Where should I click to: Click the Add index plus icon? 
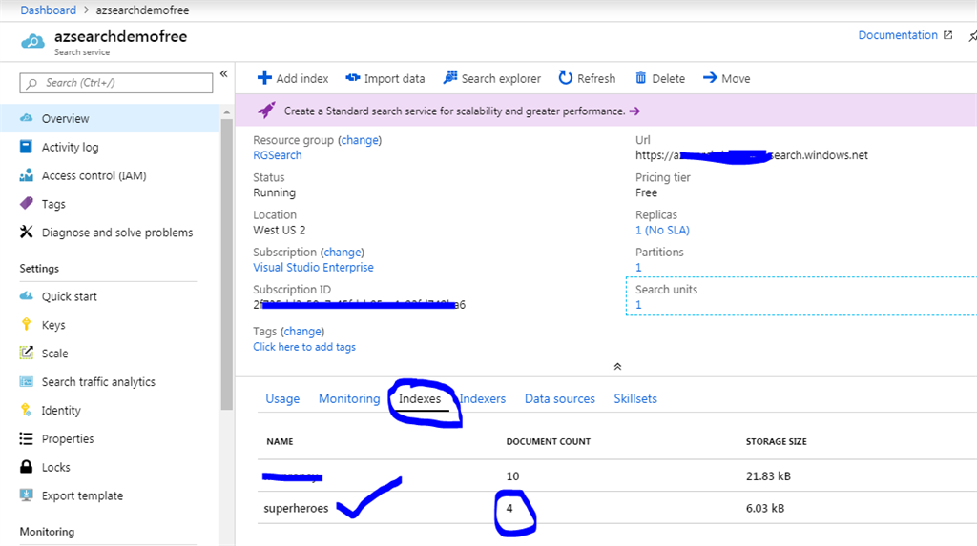point(264,78)
